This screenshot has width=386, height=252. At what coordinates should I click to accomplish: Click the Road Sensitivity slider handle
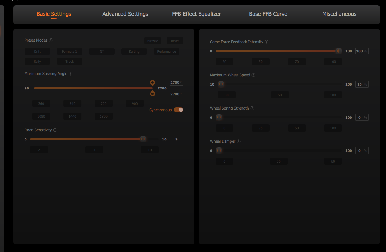[x=143, y=139]
